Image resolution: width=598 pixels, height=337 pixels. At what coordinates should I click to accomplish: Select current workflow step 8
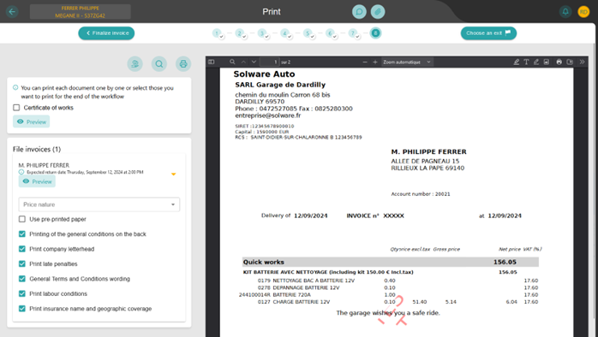375,33
